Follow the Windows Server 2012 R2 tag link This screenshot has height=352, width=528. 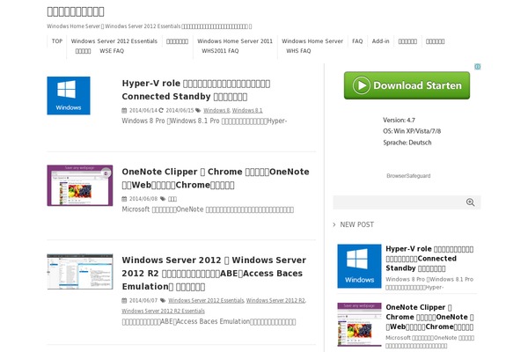point(275,300)
